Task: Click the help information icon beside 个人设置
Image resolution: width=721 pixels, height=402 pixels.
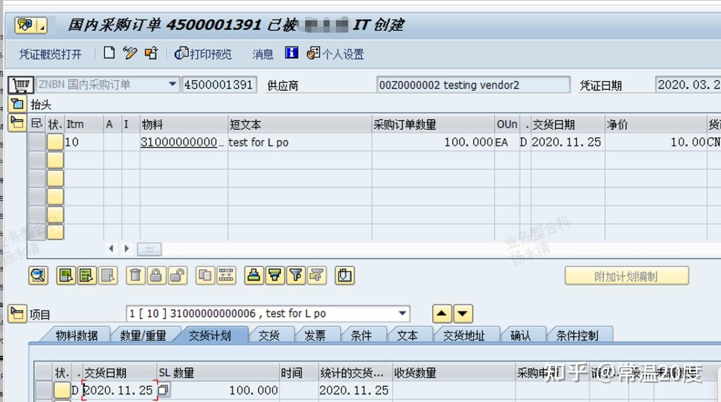Action: tap(291, 53)
